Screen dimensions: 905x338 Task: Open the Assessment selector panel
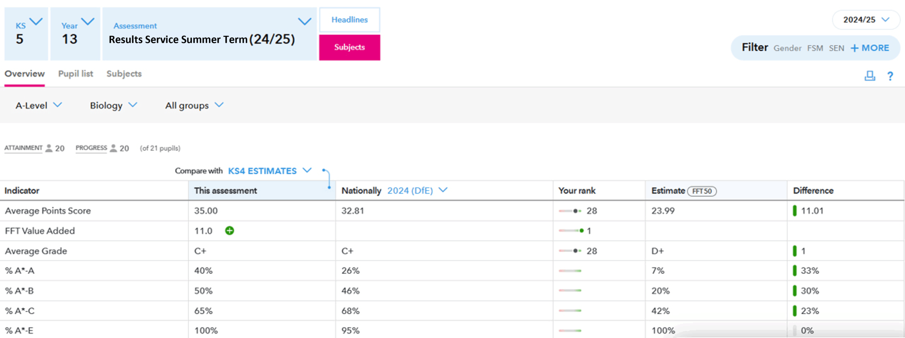tap(209, 34)
